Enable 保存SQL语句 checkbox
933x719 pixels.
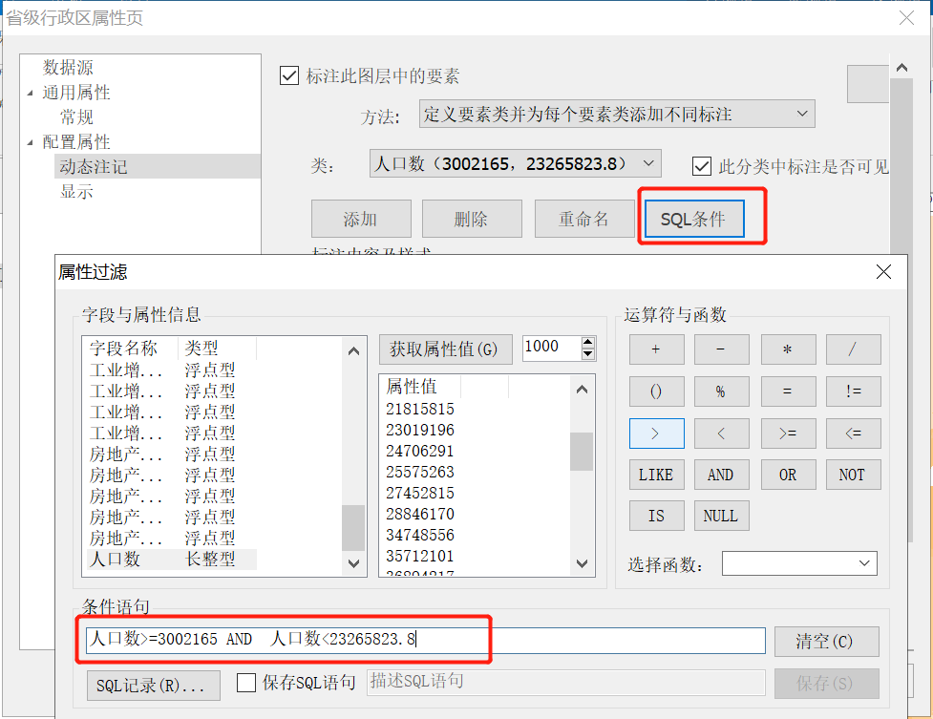click(x=246, y=683)
